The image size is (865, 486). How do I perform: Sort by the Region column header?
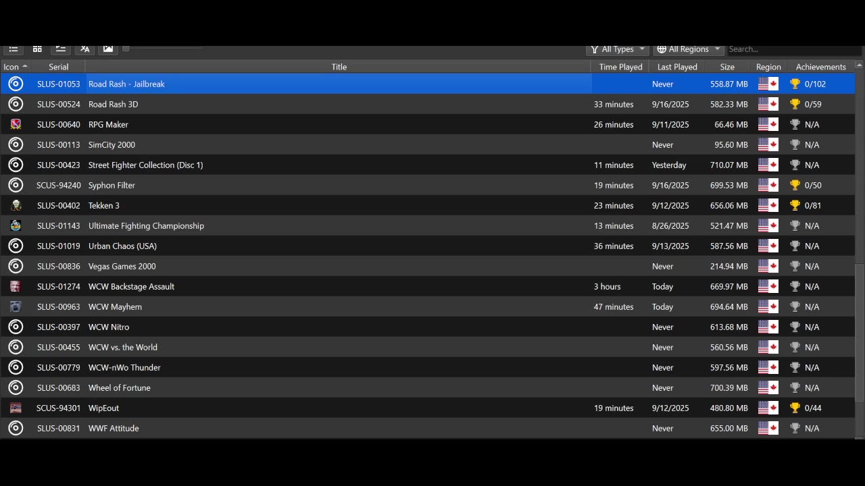pyautogui.click(x=768, y=67)
